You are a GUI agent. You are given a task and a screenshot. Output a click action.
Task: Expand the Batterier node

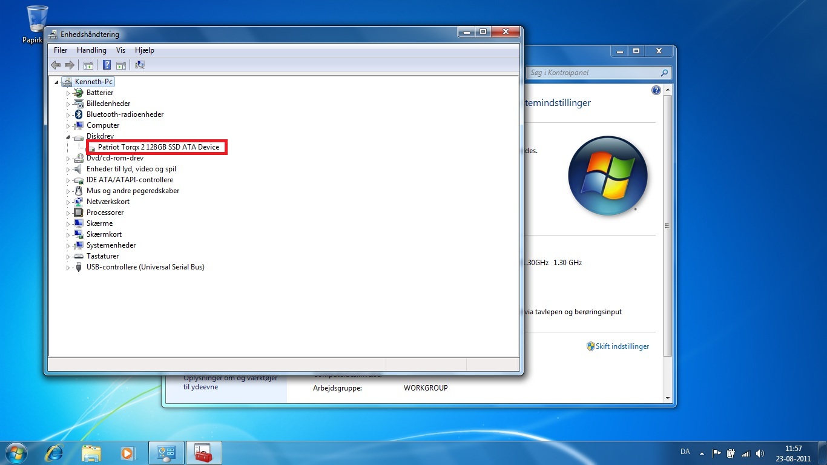point(68,93)
